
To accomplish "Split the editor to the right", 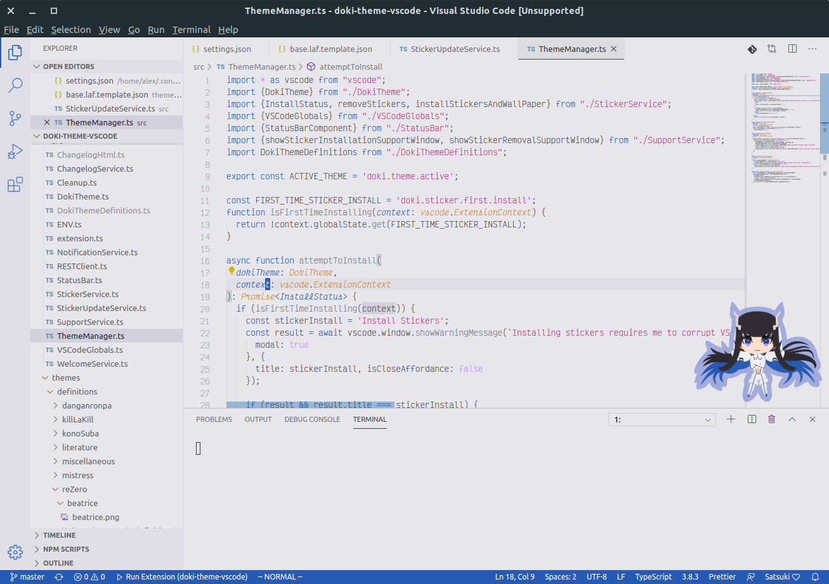I will (792, 49).
